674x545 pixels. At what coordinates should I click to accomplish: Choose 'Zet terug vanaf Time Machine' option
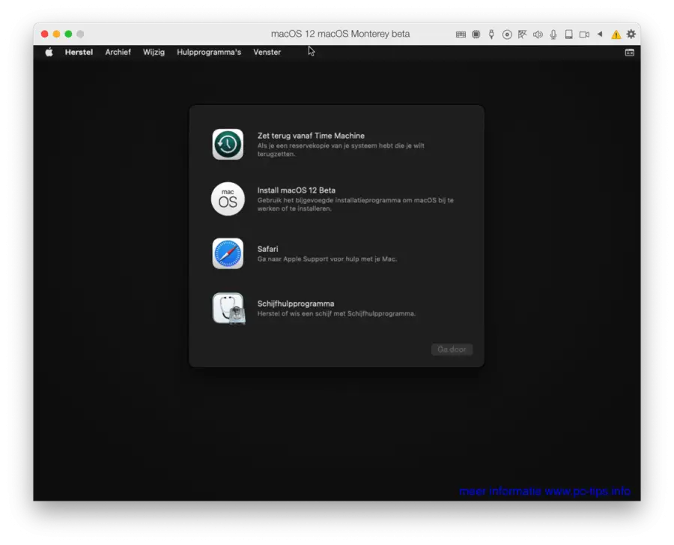(311, 136)
